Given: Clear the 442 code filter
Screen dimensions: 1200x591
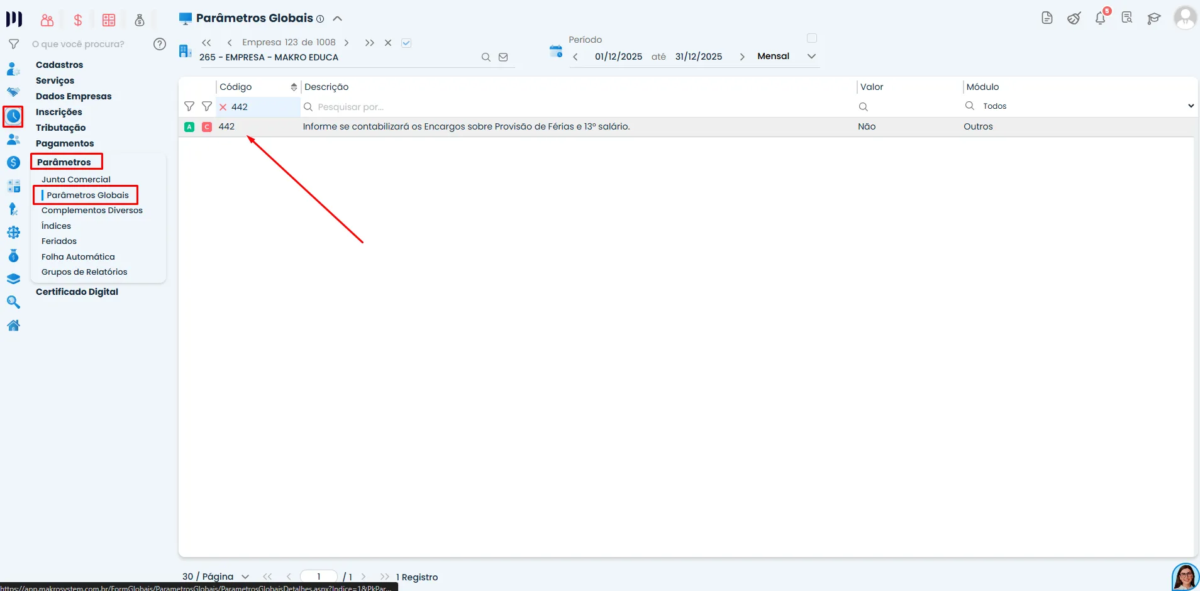Looking at the screenshot, I should (223, 107).
